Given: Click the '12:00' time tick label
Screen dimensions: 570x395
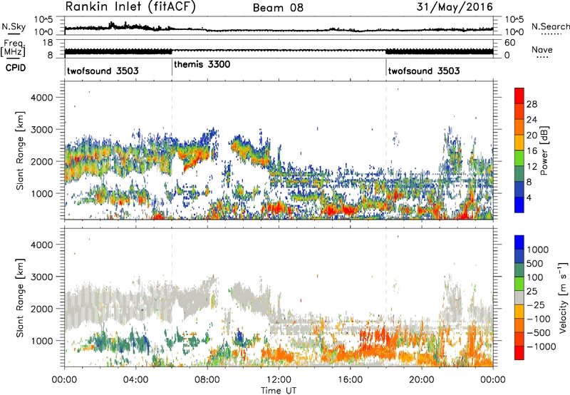Looking at the screenshot, I should pos(279,380).
